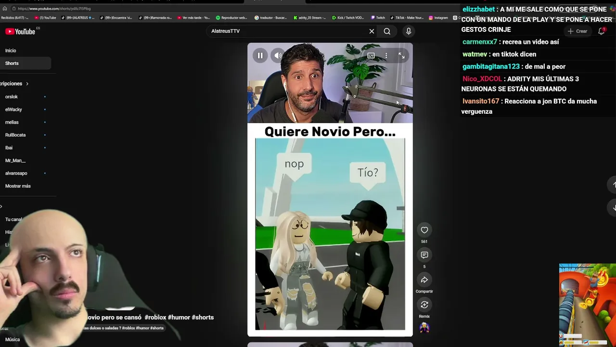Open the (99+) Encuentra TikTok bookmark
This screenshot has height=347, width=616.
click(x=116, y=18)
